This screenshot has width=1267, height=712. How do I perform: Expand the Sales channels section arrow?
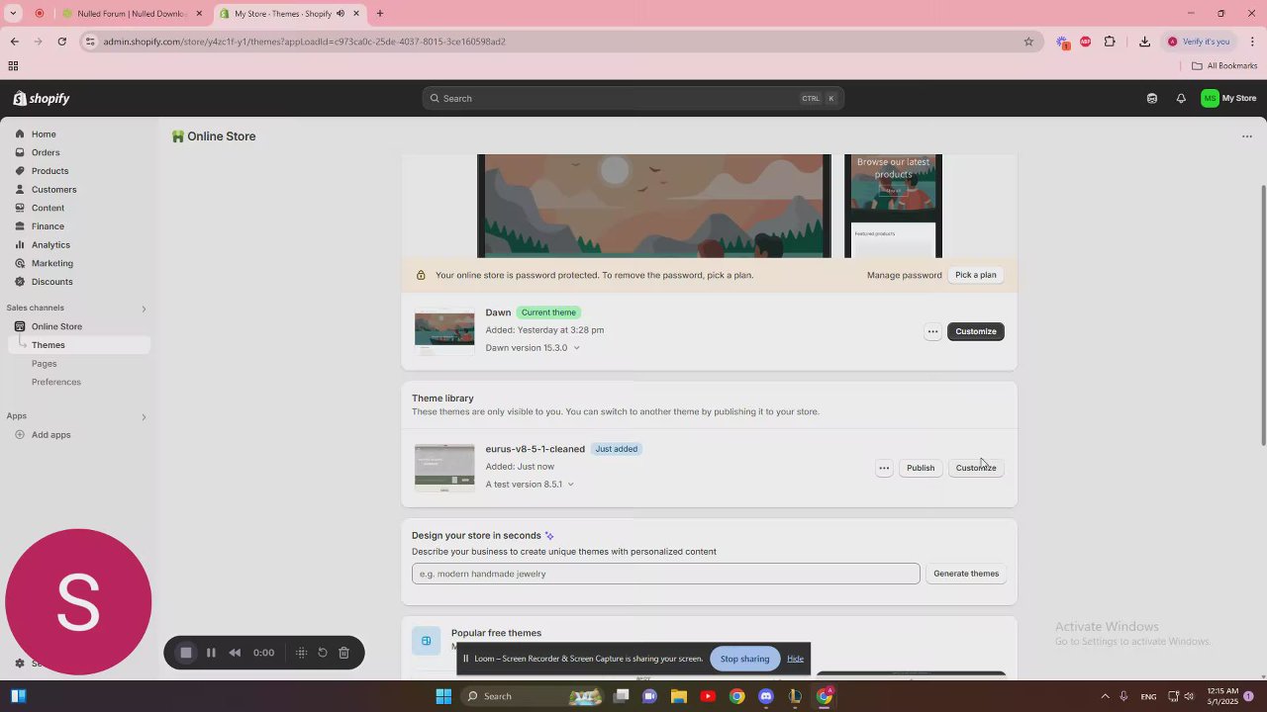144,309
